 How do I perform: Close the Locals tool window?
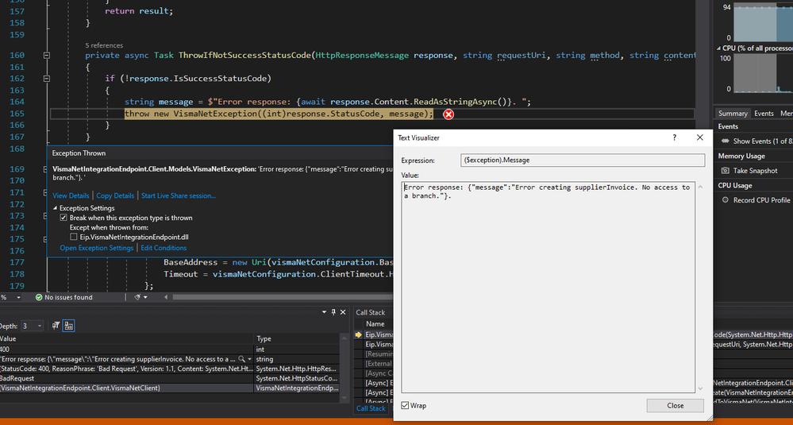point(343,312)
